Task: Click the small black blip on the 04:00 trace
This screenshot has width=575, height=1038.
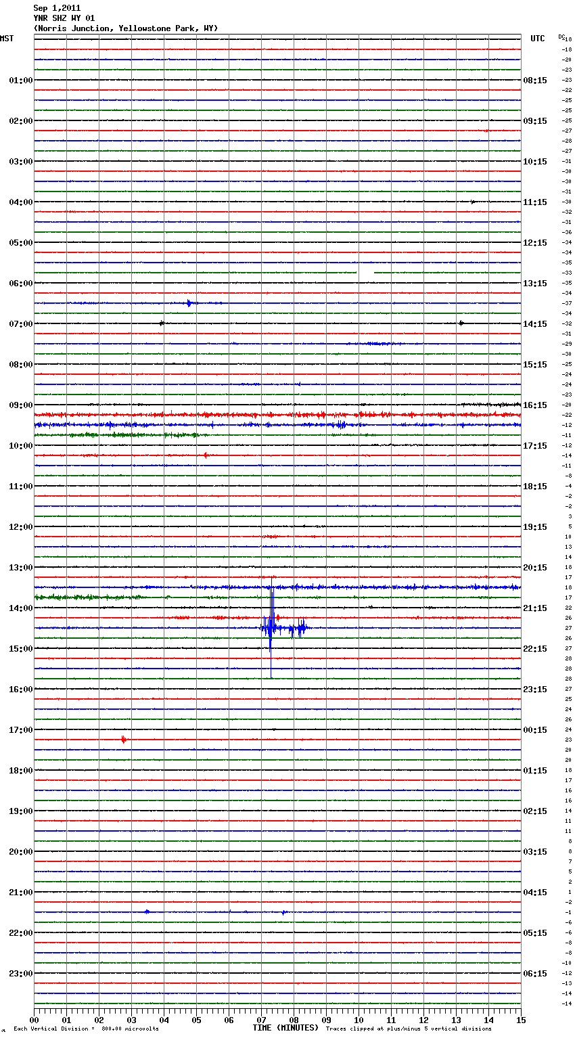Action: tap(473, 202)
